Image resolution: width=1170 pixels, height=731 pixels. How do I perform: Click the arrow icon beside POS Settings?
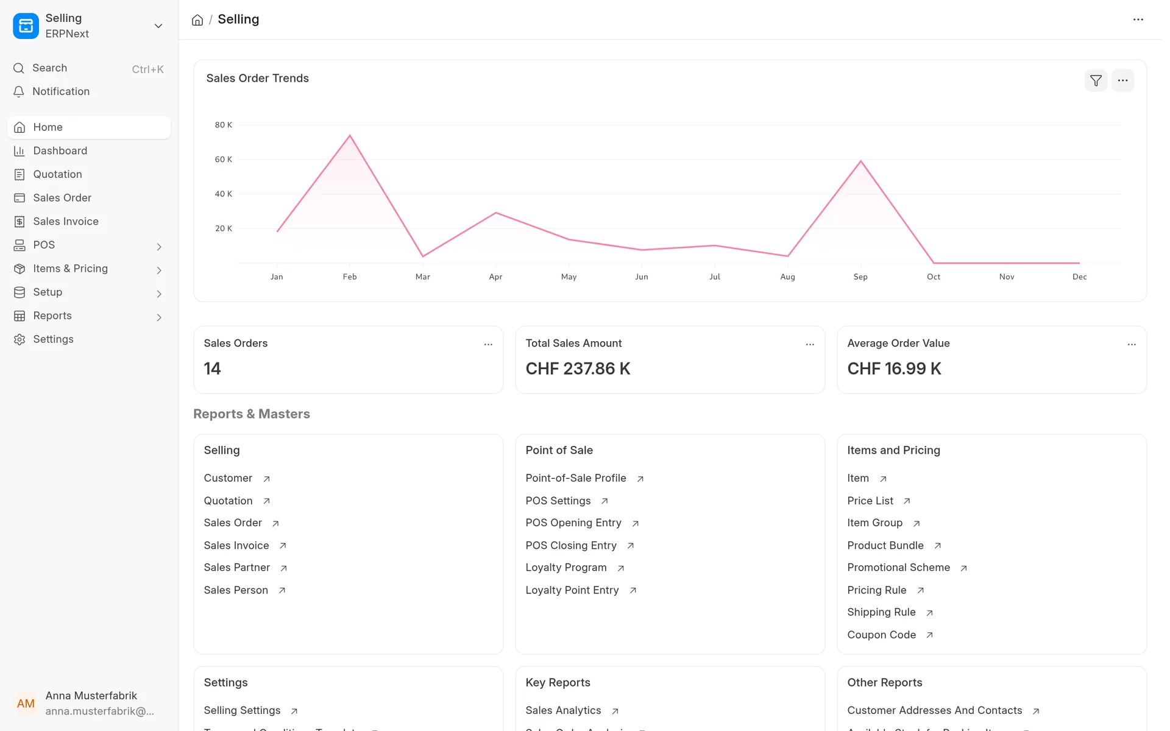(604, 501)
